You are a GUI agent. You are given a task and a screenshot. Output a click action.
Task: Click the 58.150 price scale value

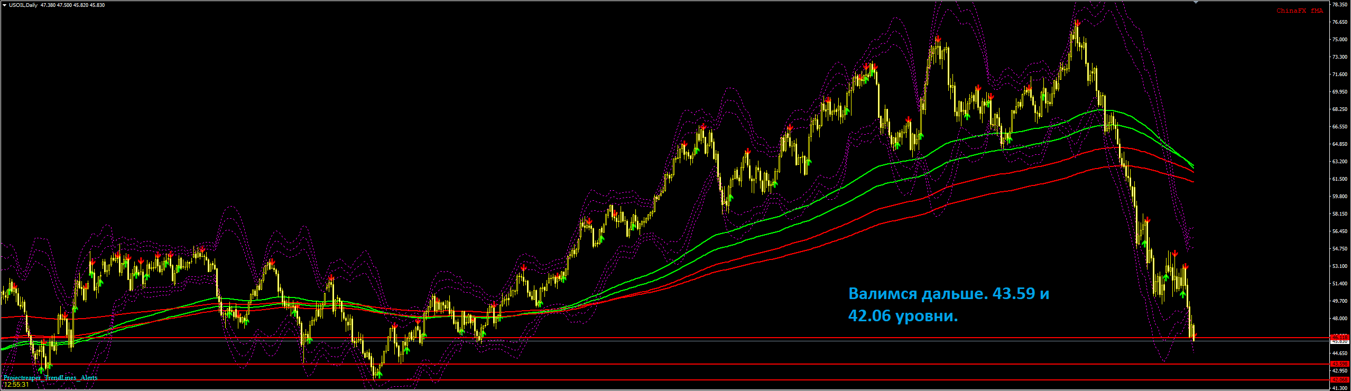tap(1340, 214)
